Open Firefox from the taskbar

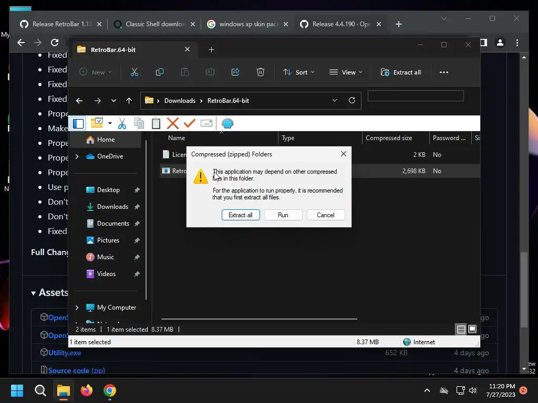tap(87, 390)
